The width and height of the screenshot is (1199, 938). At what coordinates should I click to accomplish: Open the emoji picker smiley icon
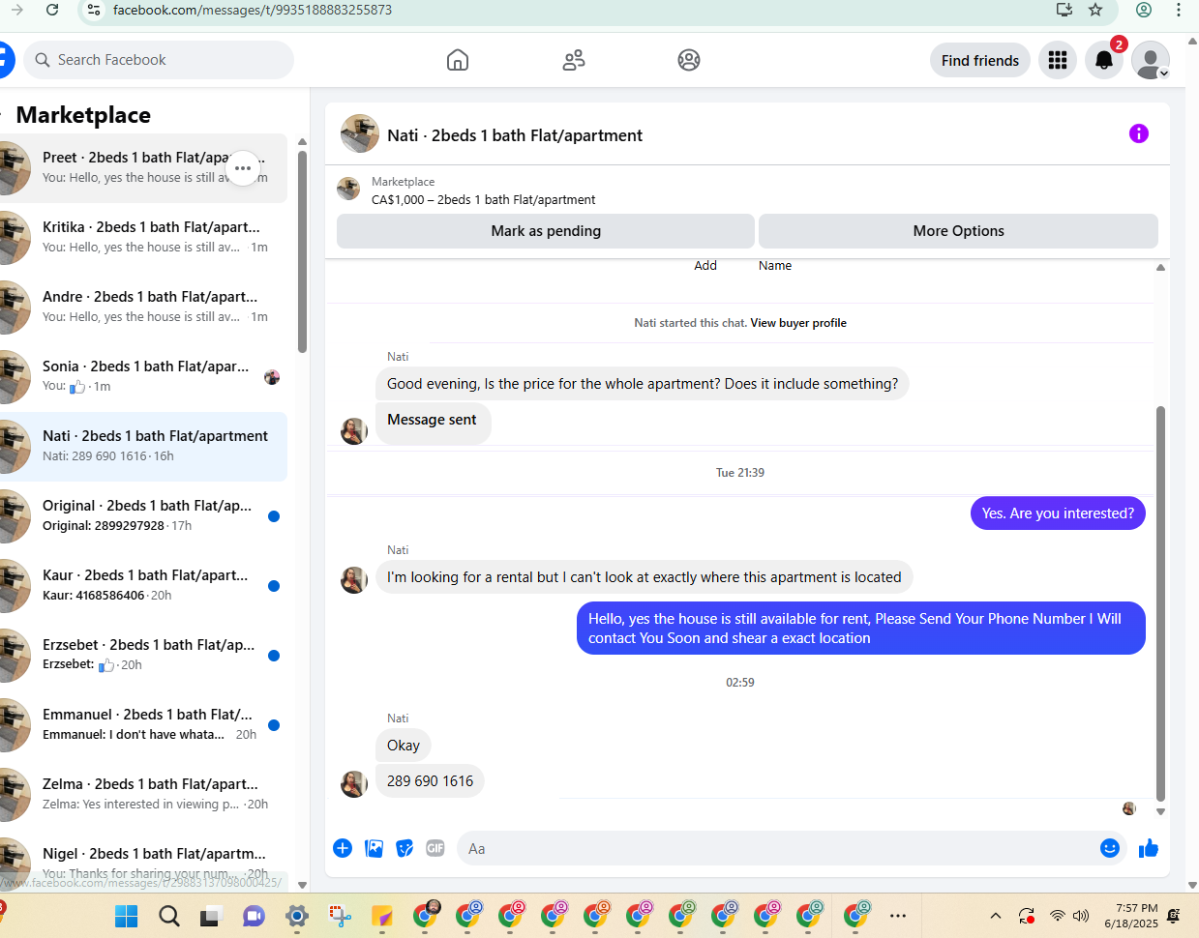[x=1110, y=848]
